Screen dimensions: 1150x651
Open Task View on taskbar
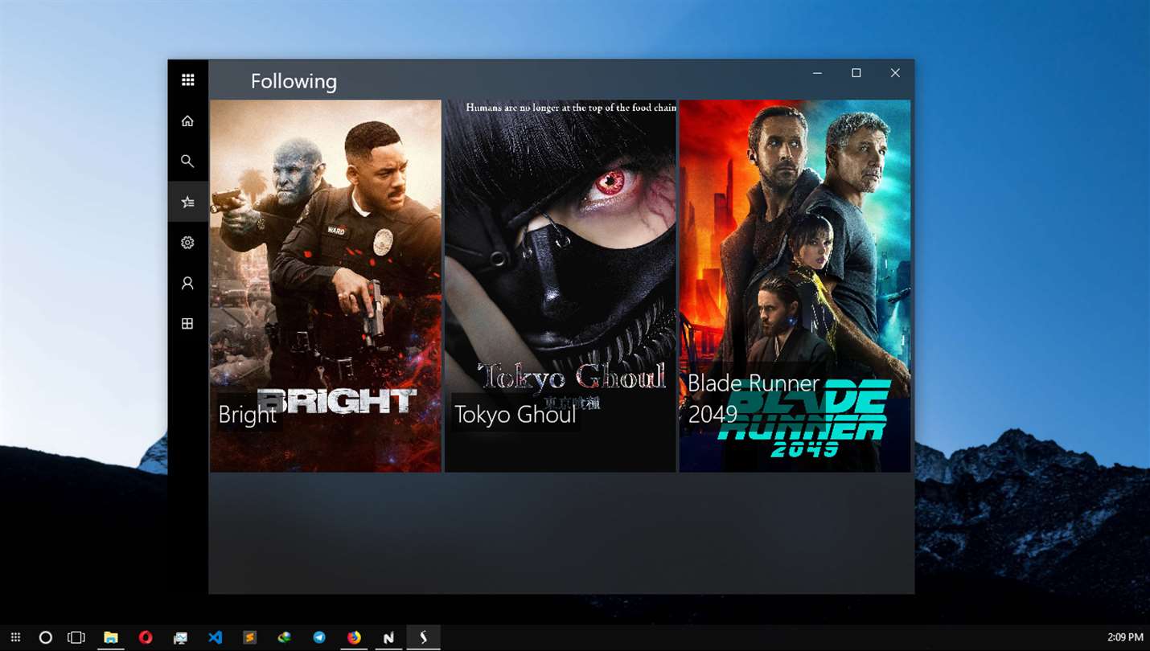(76, 637)
